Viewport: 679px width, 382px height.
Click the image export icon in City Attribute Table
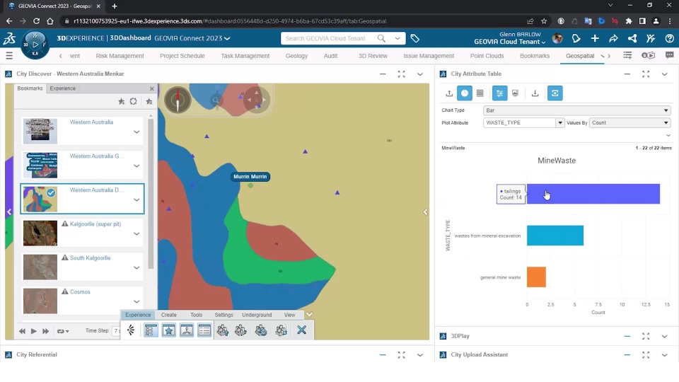tap(515, 93)
